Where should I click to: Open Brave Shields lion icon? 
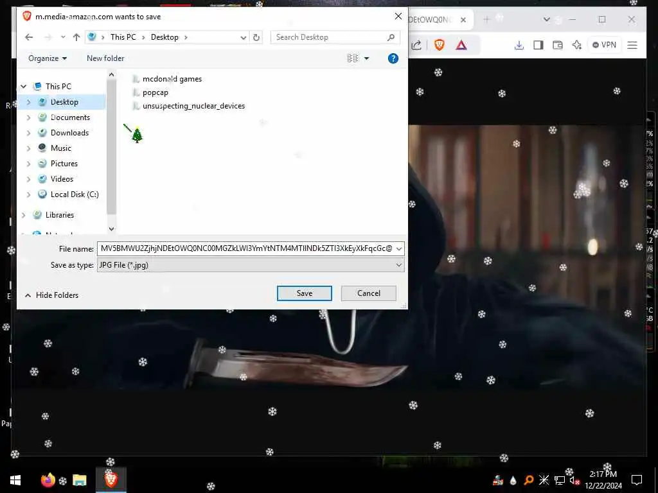click(x=439, y=45)
